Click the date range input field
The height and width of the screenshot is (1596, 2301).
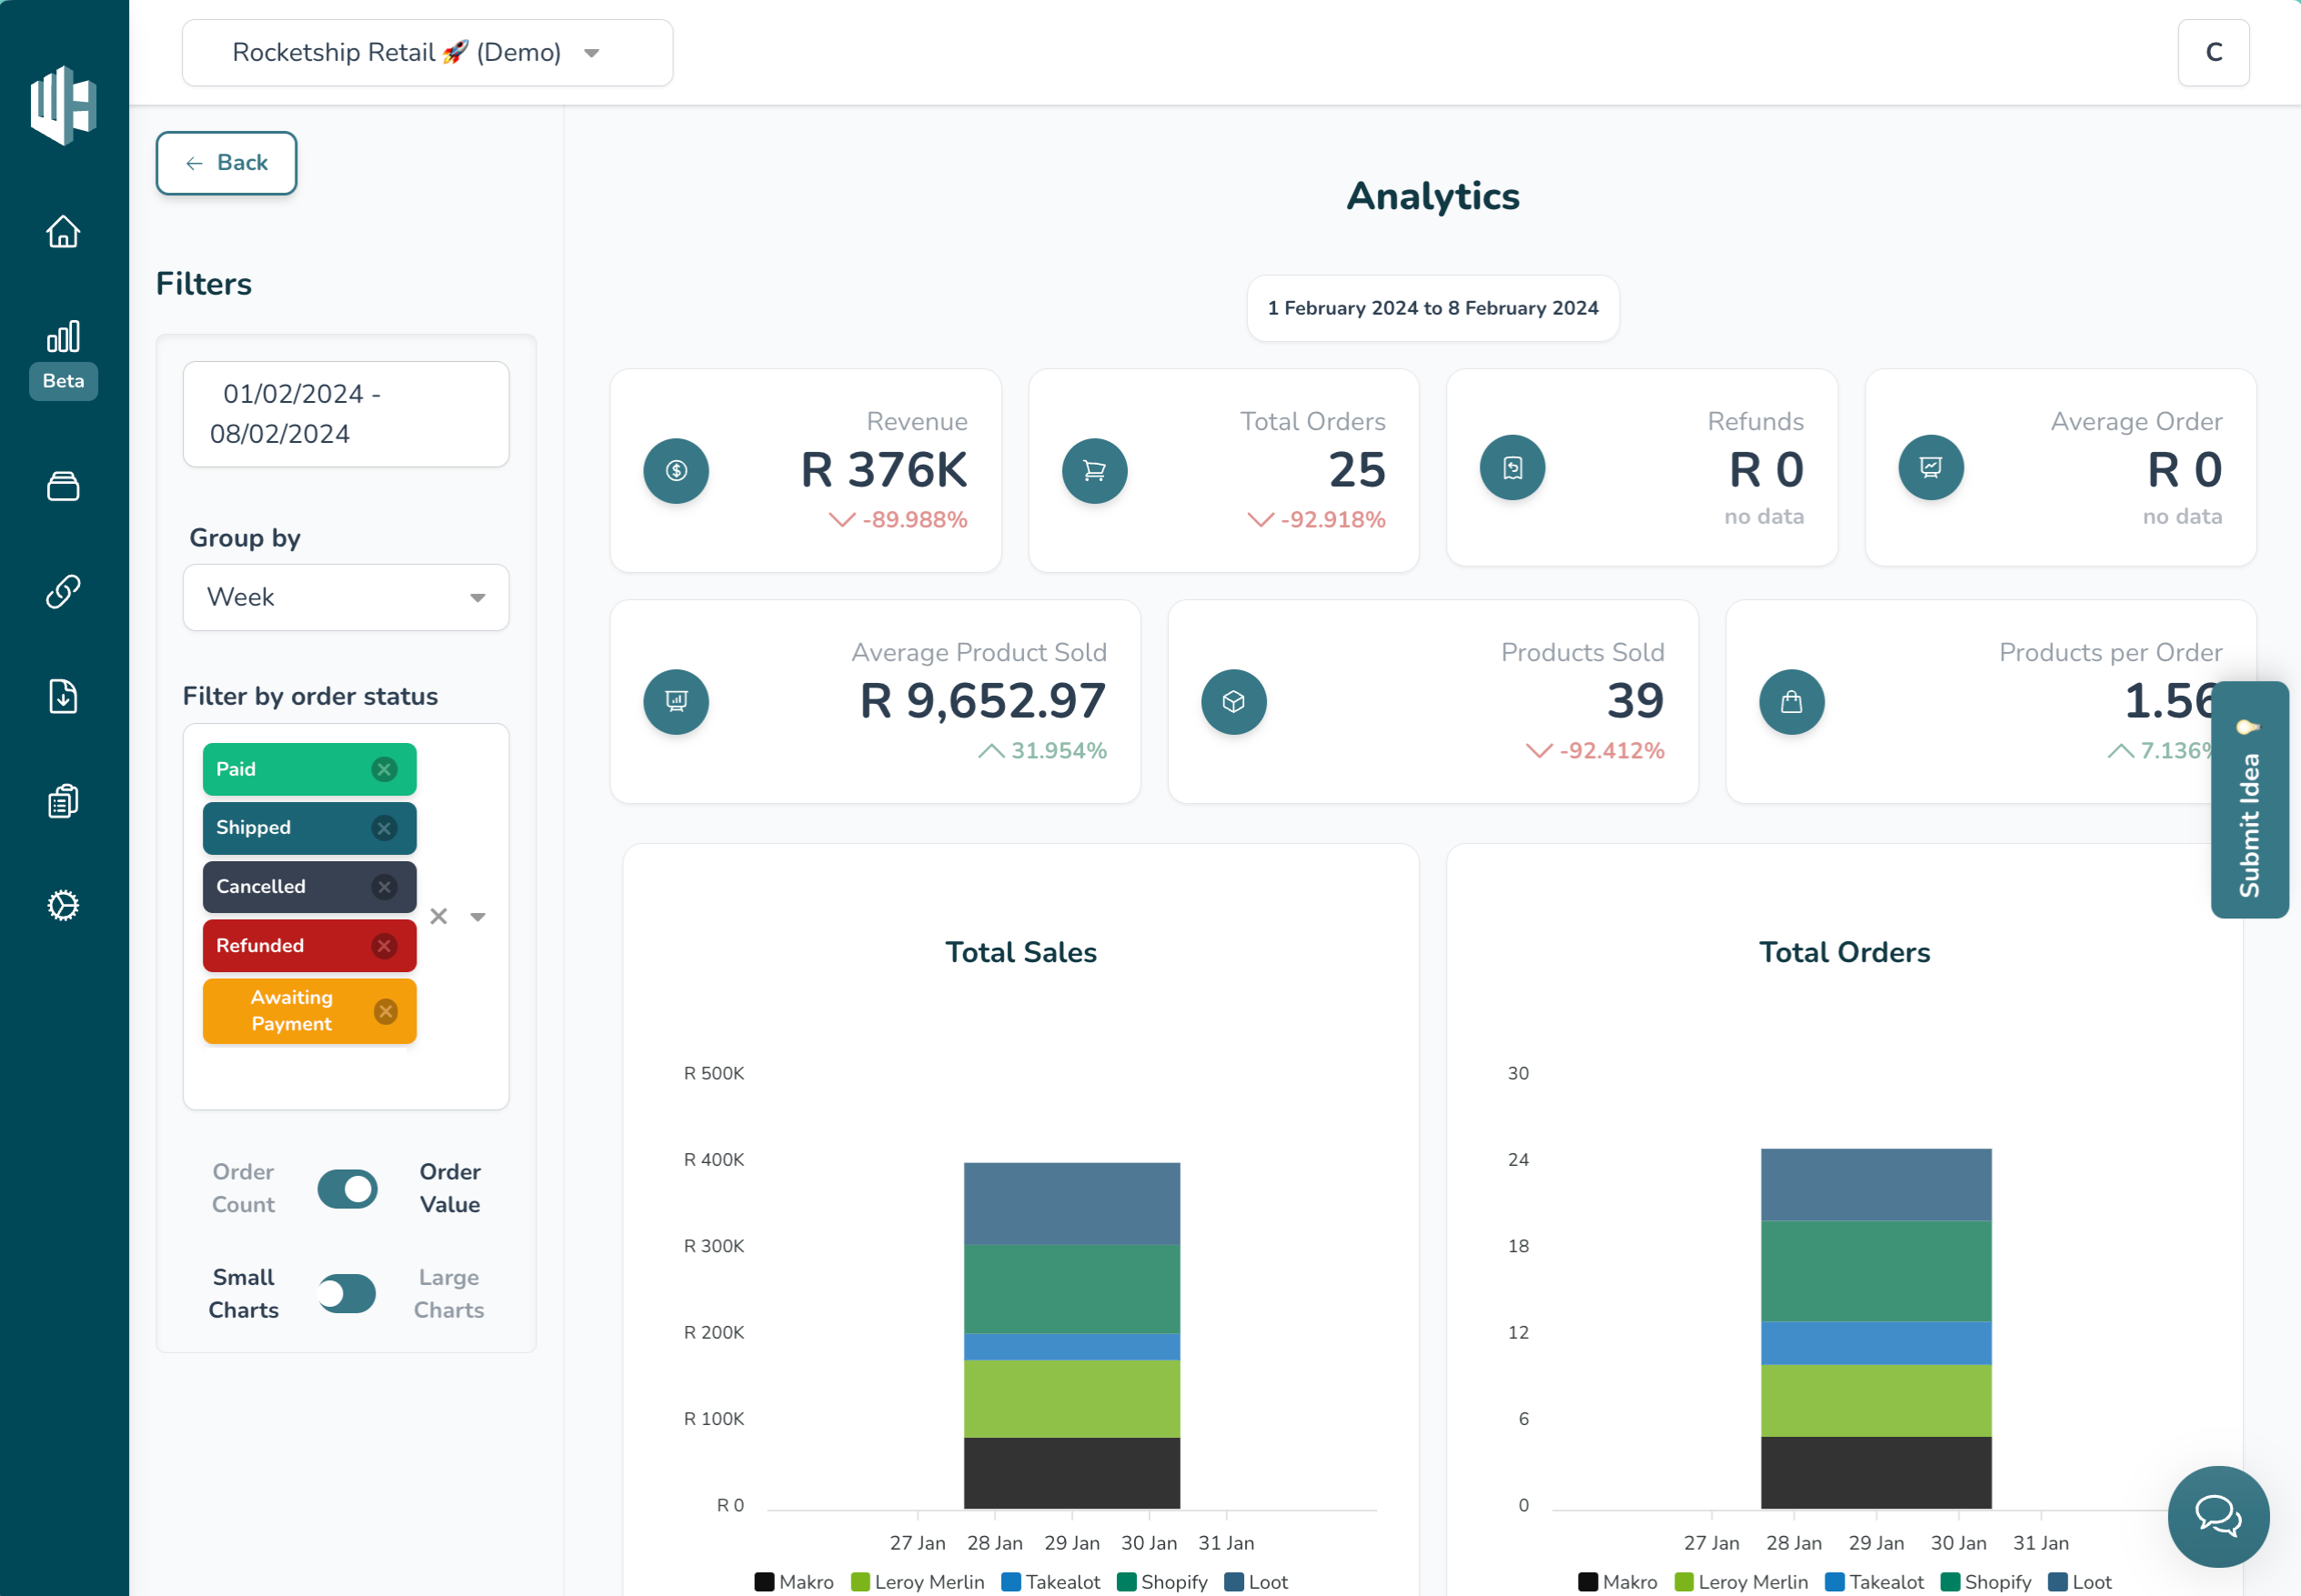click(x=346, y=414)
